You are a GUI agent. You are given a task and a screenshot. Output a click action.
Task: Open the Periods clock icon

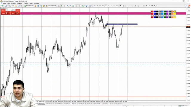coord(86,6)
